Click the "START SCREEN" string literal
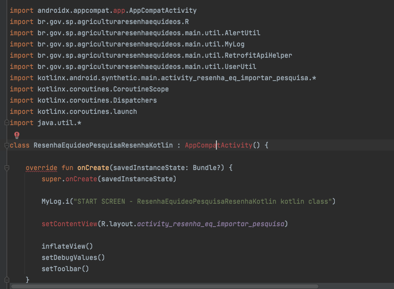 [x=203, y=202]
